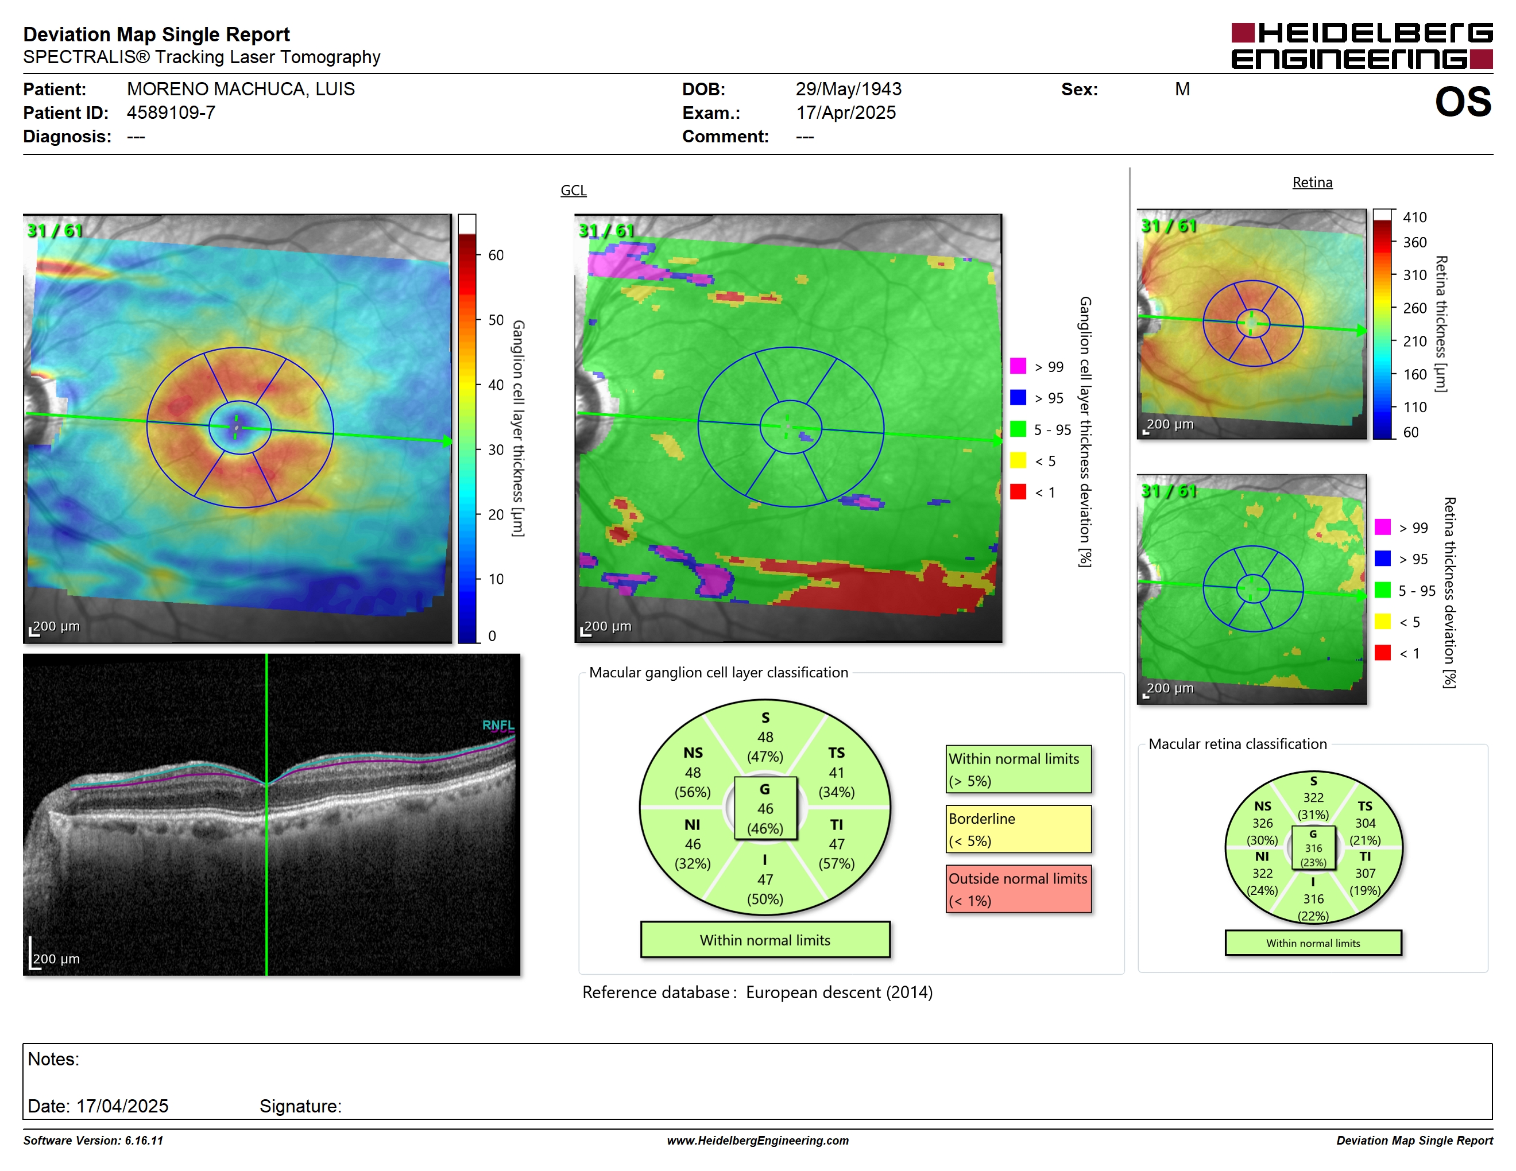Screen dimensions: 1516x1171
Task: Click 'Macular ganglion cell layer classification' heading
Action: click(x=718, y=672)
